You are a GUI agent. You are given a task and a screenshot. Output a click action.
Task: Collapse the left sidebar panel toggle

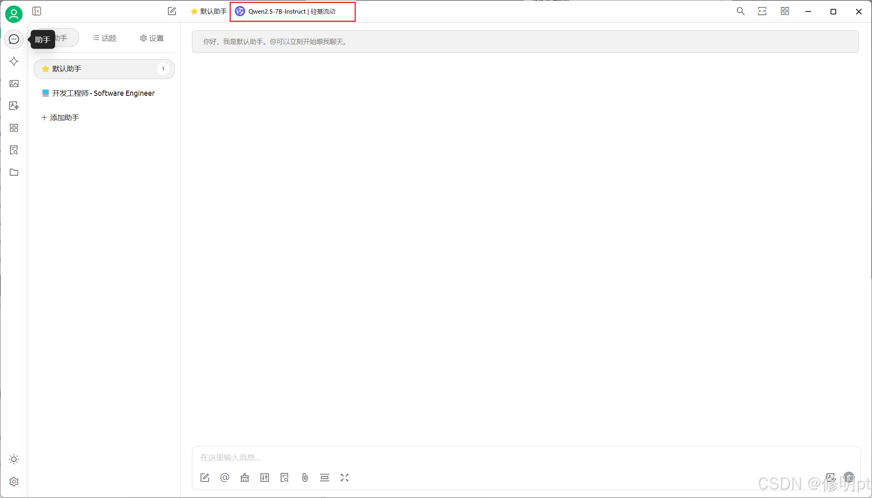click(x=37, y=11)
